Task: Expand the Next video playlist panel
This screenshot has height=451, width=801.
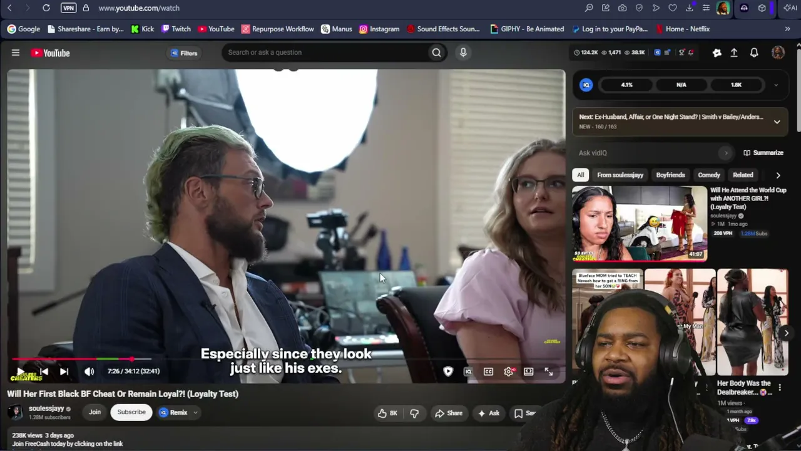Action: 777,122
